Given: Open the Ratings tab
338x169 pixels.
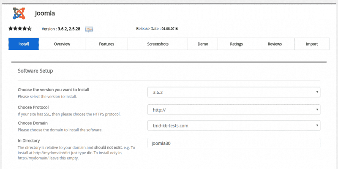Looking at the screenshot, I should 236,44.
